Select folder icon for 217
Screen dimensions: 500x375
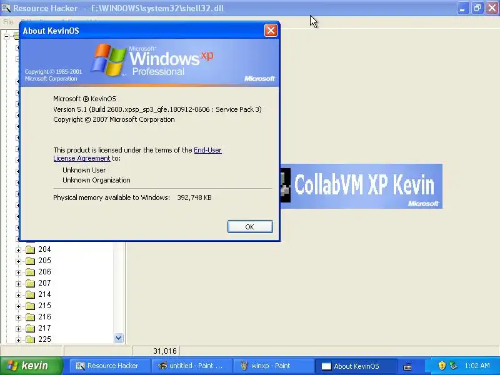pos(30,328)
